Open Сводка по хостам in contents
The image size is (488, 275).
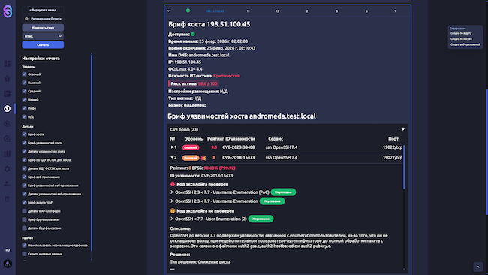[461, 39]
